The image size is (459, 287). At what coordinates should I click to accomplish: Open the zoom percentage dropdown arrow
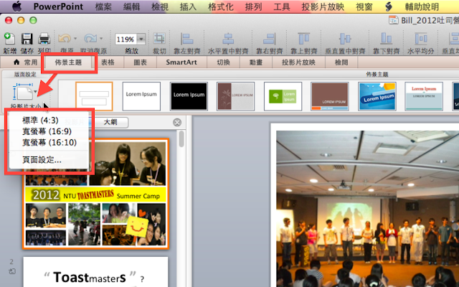(x=141, y=39)
